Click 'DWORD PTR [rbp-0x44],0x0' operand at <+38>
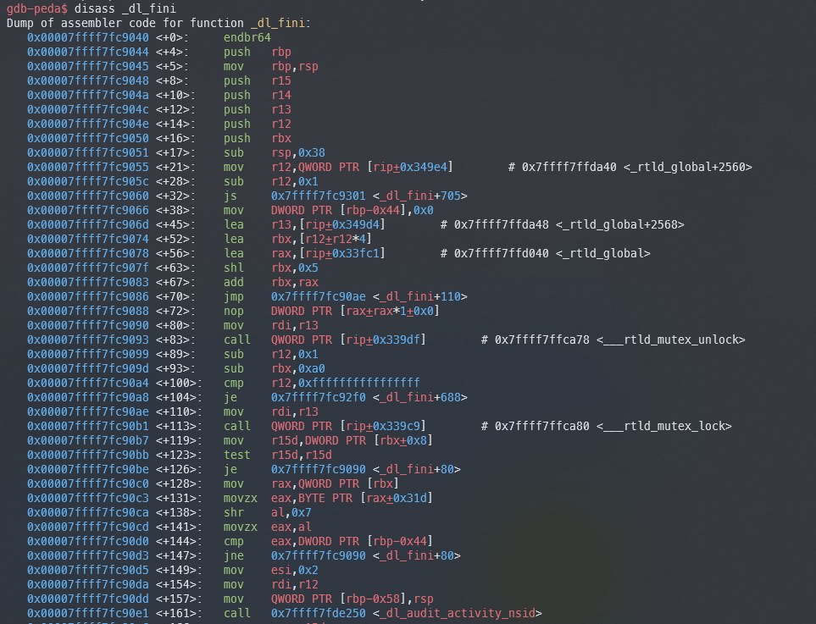 click(352, 210)
